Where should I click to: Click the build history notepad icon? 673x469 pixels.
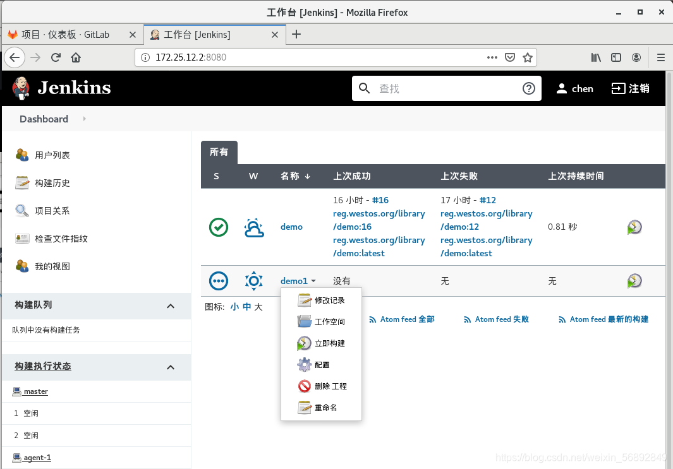(x=22, y=182)
